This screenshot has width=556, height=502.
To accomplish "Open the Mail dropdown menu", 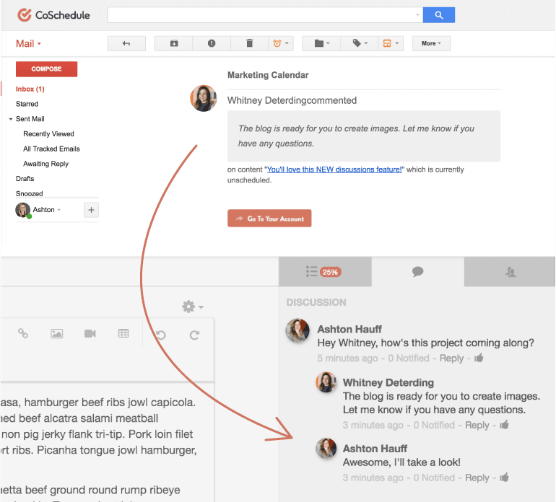I will 28,43.
